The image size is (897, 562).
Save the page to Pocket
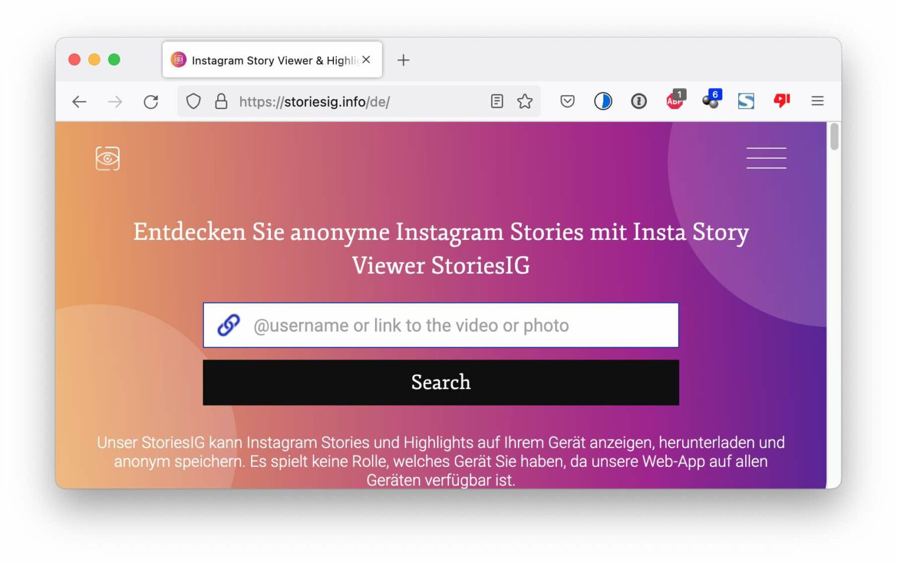click(567, 100)
